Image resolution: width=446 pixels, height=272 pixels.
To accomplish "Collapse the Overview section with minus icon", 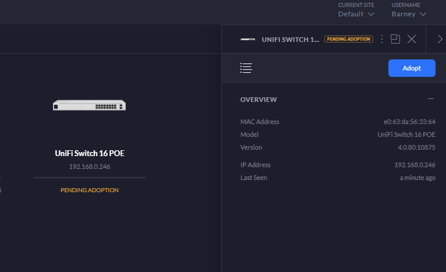I will [431, 99].
